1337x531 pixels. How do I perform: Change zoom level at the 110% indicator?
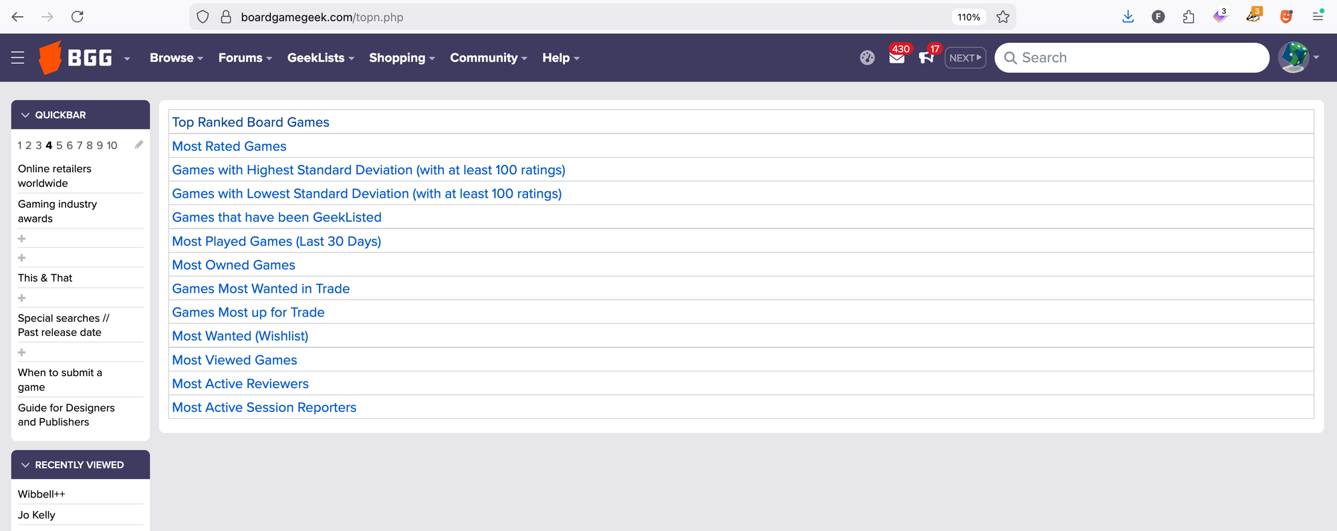pyautogui.click(x=969, y=17)
